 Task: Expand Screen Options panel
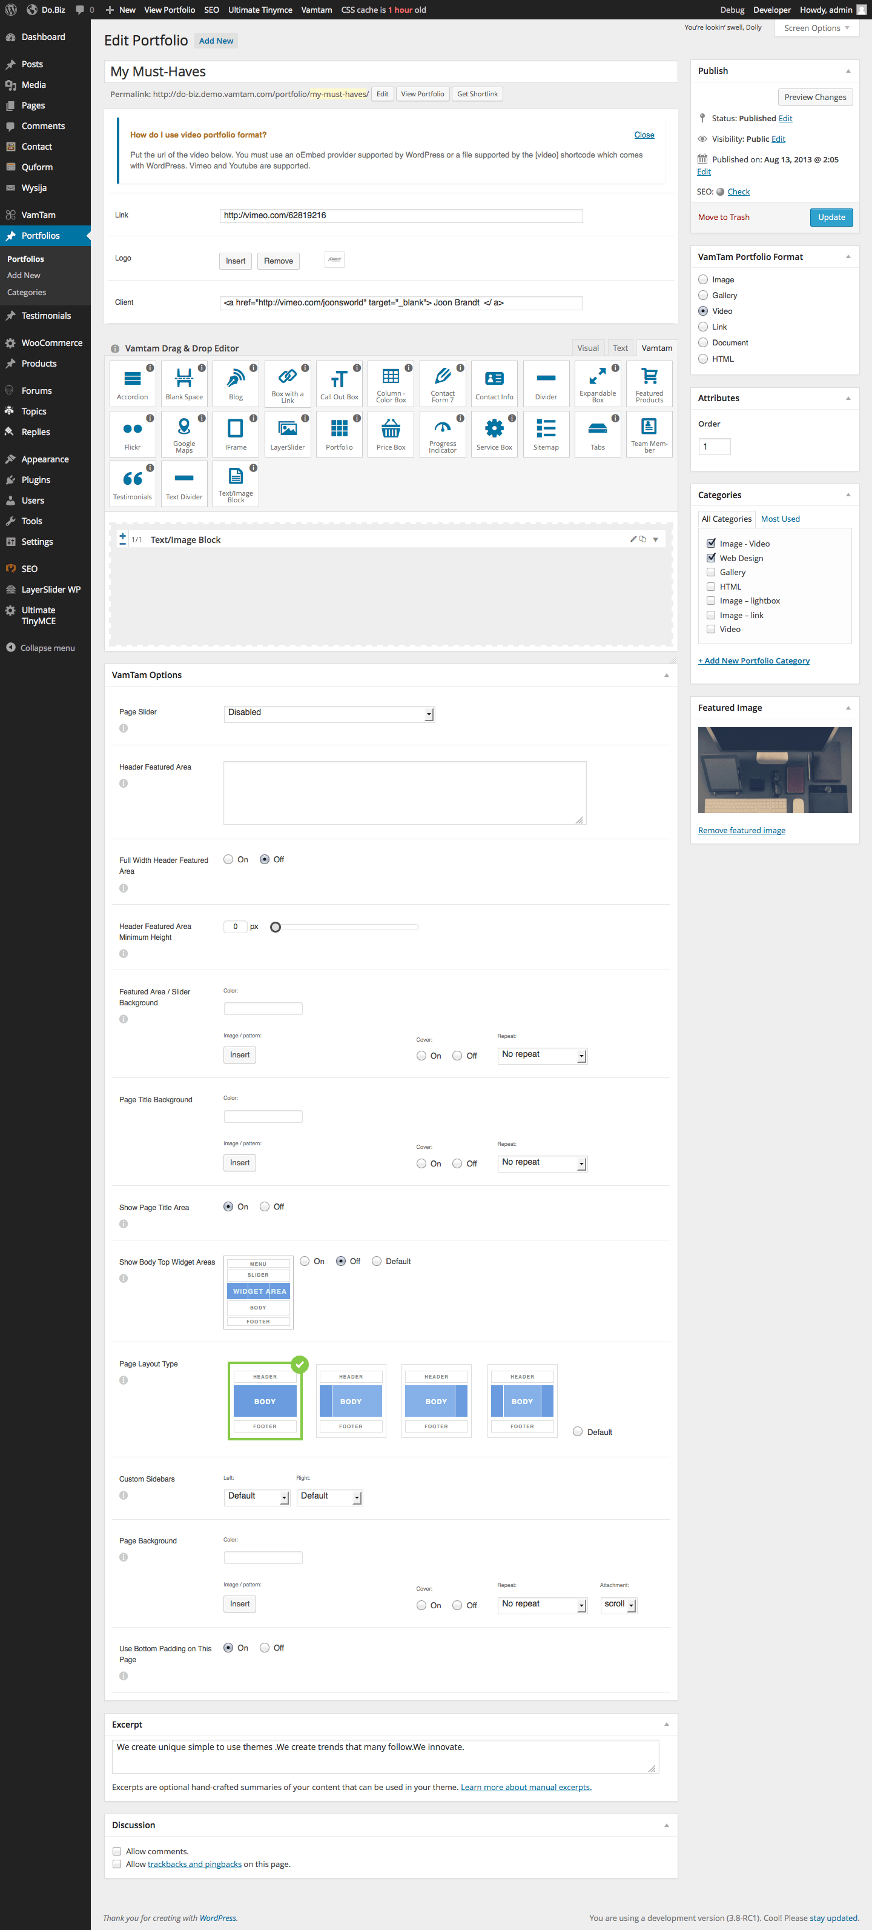pos(817,28)
